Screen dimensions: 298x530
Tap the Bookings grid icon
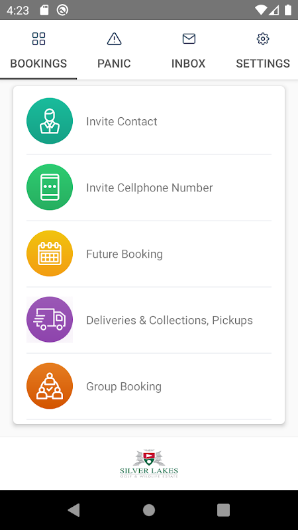[x=38, y=38]
